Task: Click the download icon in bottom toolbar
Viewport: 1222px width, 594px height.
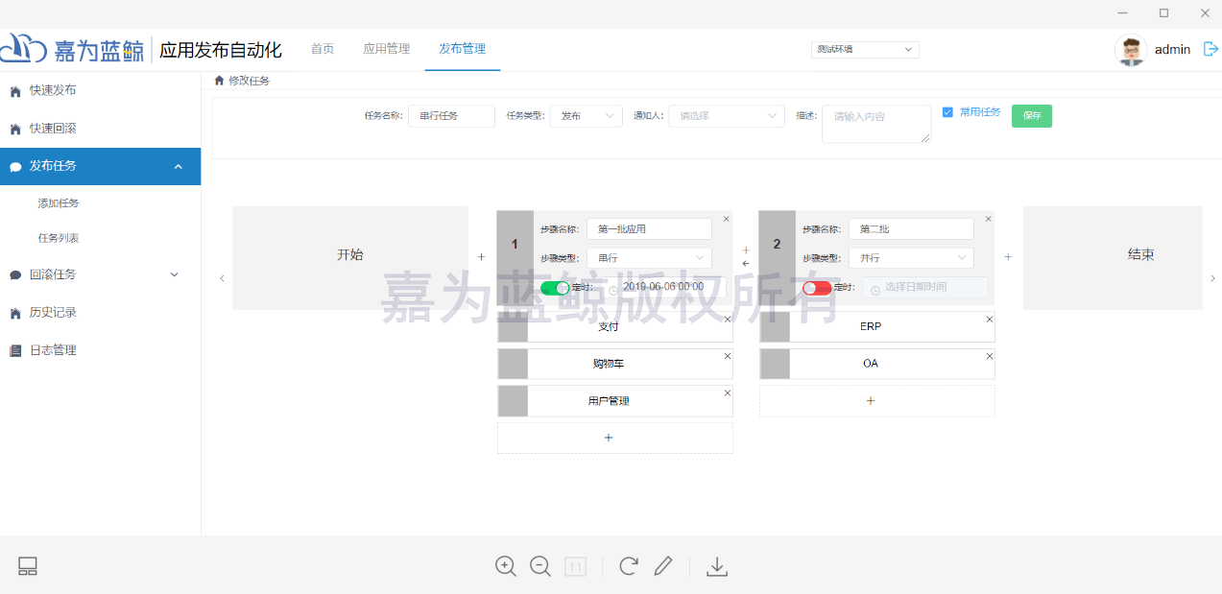Action: pos(717,566)
